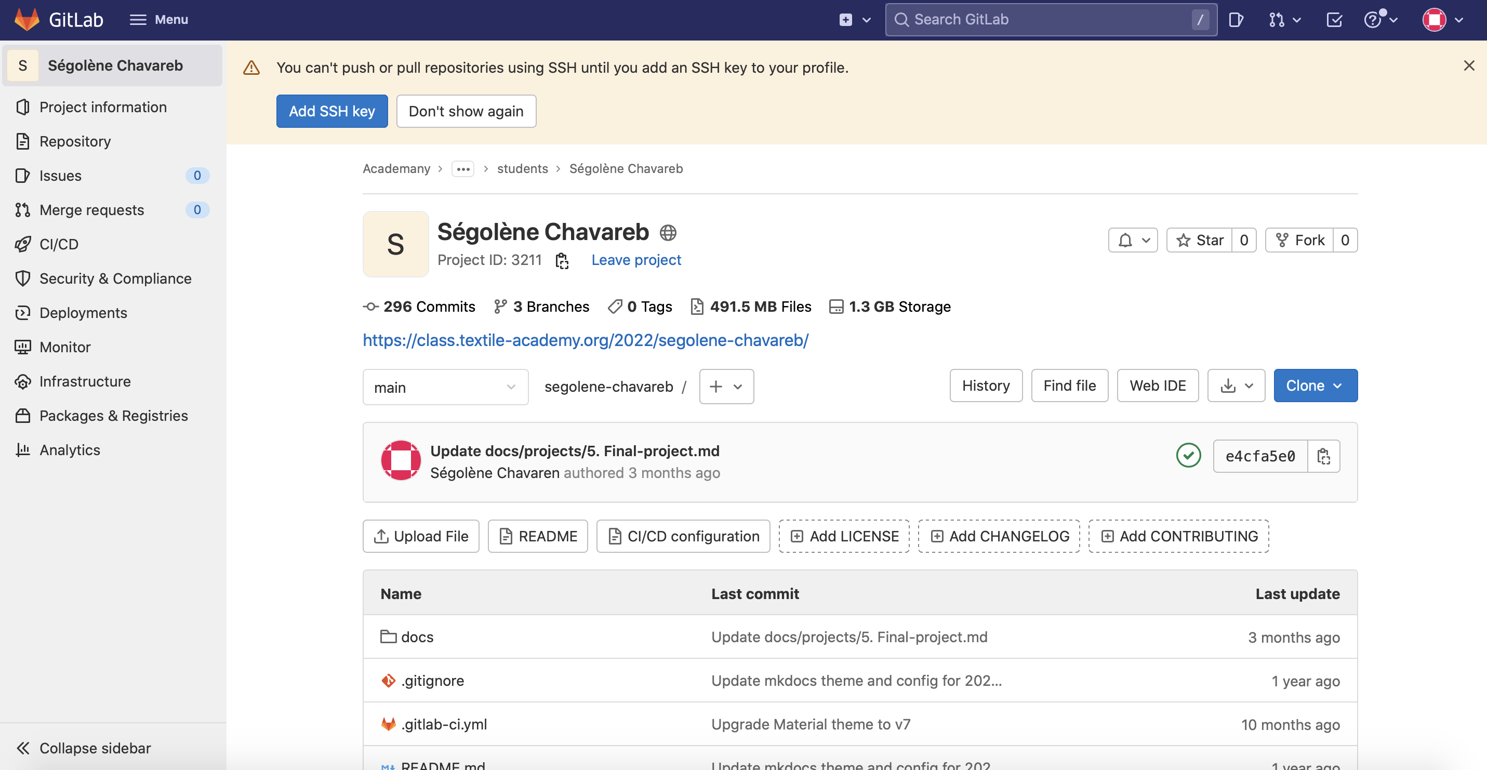Click the fork count 0

coord(1345,240)
